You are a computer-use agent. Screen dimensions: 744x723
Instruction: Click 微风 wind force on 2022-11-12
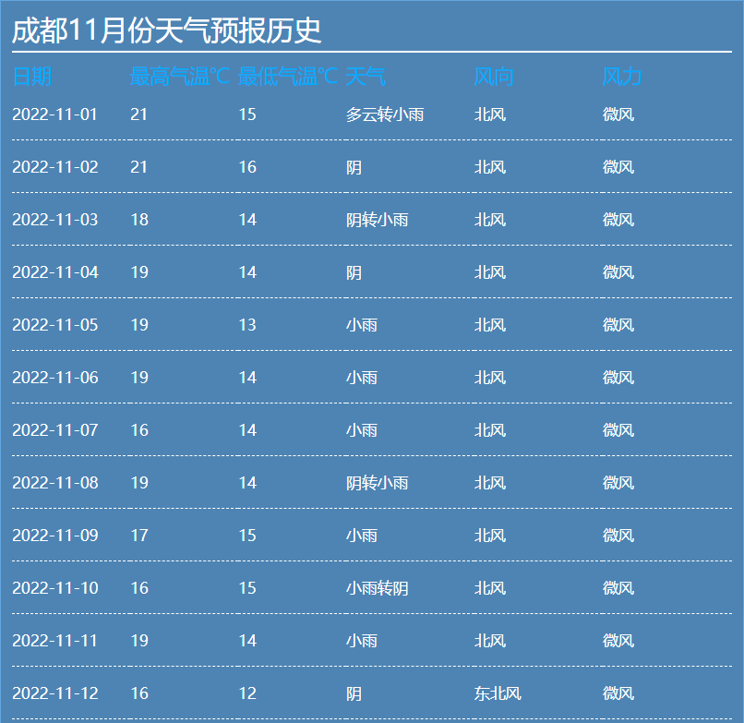(x=618, y=694)
